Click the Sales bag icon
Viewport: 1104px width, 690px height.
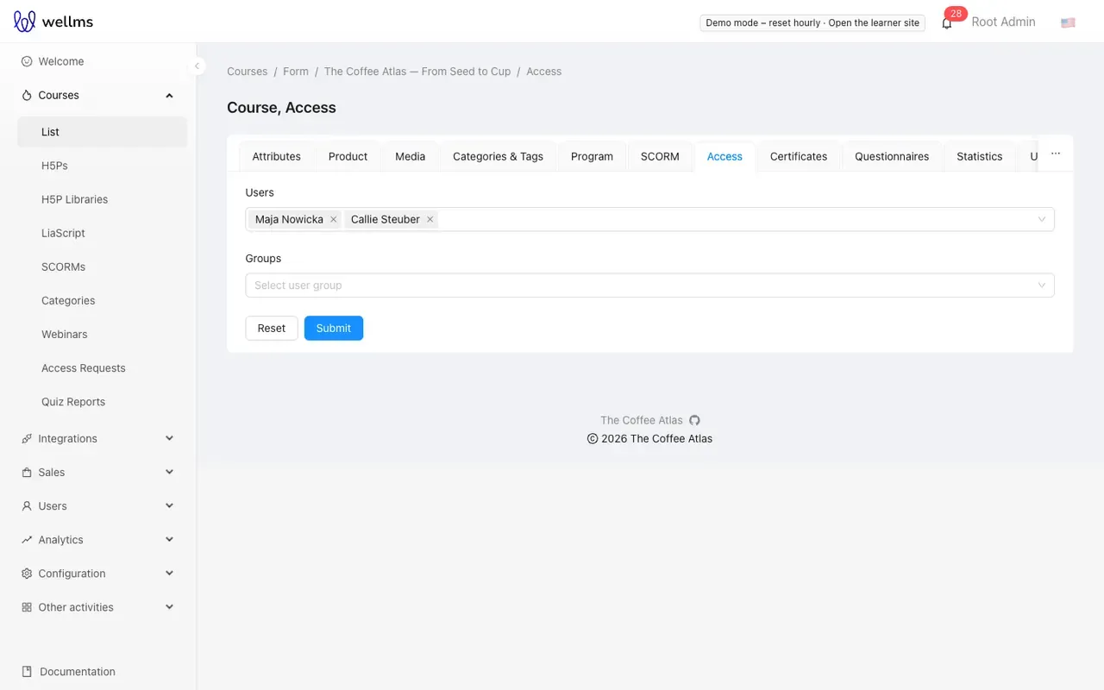[x=27, y=472]
